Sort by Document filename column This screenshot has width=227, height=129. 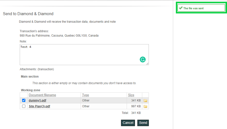pyautogui.click(x=42, y=95)
